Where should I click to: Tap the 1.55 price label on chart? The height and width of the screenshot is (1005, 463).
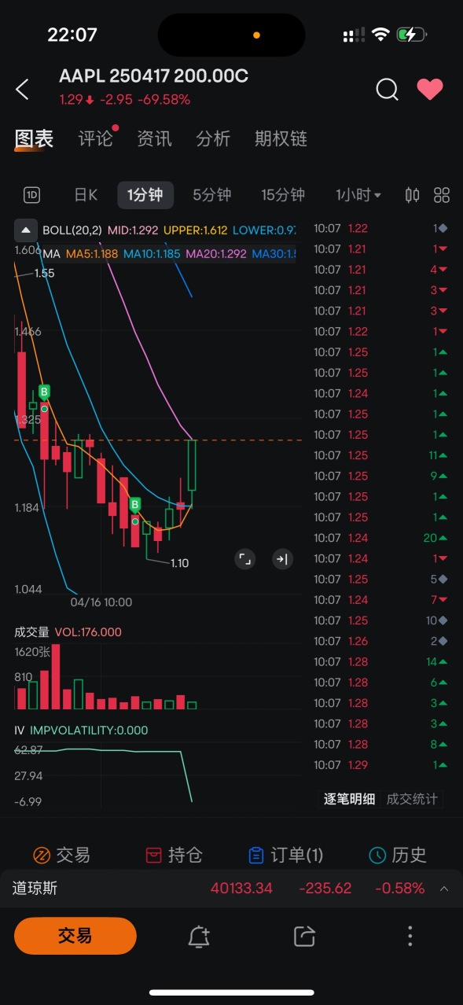[x=44, y=273]
